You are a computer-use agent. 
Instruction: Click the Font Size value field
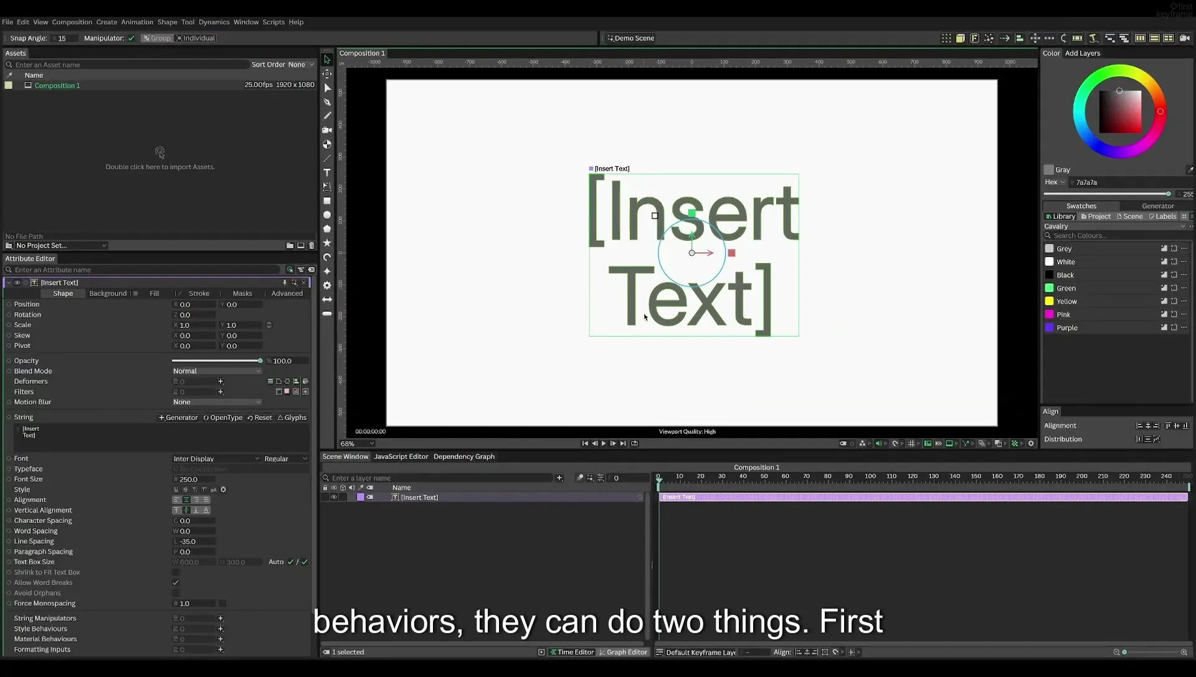pyautogui.click(x=194, y=479)
